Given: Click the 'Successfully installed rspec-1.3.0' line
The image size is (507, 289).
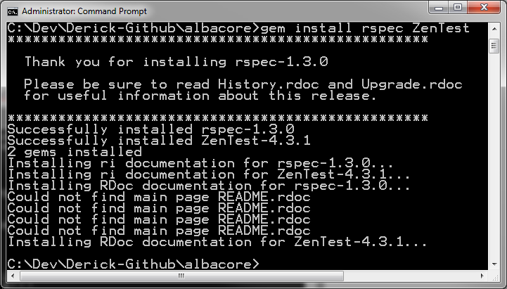Looking at the screenshot, I should (150, 129).
